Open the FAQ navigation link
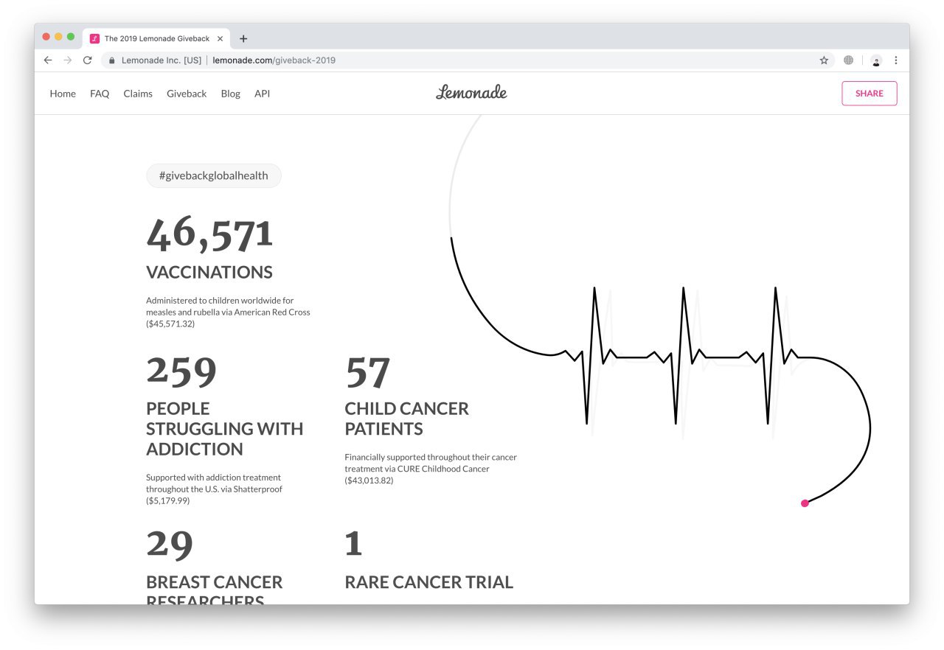Screen dimensions: 944x650 [100, 94]
